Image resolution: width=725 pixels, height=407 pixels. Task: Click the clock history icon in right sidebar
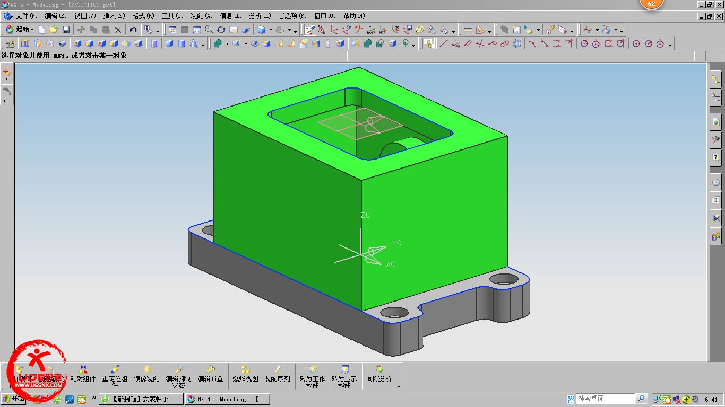pyautogui.click(x=716, y=182)
